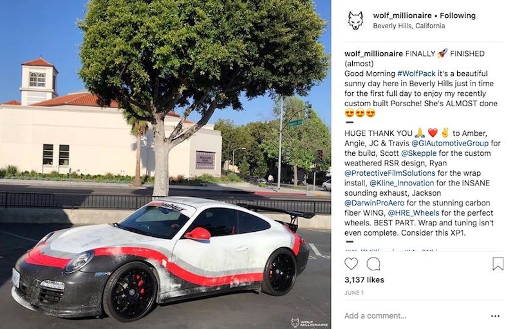Image resolution: width=515 pixels, height=329 pixels.
Task: Click the Porsche photo
Action: 165,165
